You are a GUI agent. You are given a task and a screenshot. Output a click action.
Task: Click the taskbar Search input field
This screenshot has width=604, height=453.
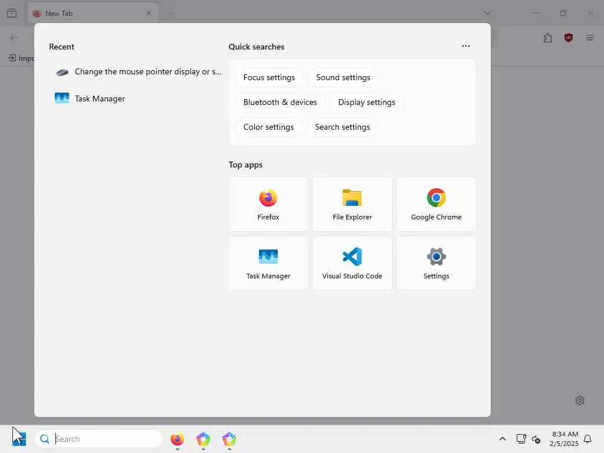pyautogui.click(x=99, y=439)
